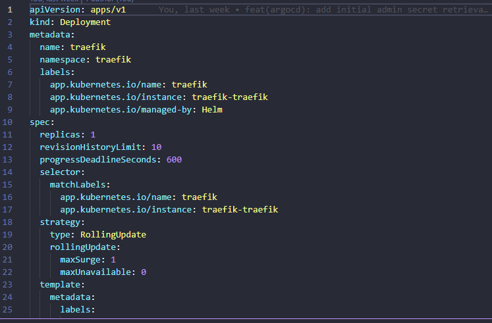492x323 pixels.
Task: Click 'revisionHistoryLimit' key
Action: coord(90,147)
